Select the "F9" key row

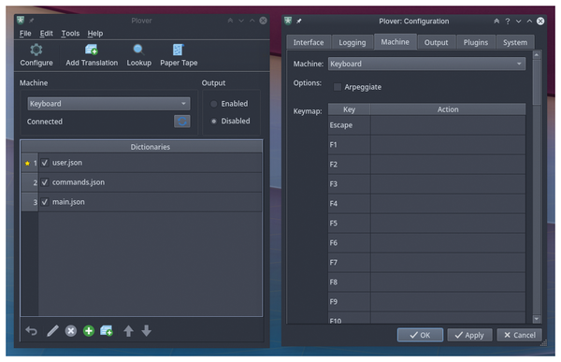[427, 301]
